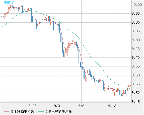Click the 9.50 price axis label
The height and width of the screenshot is (115, 144).
point(136,93)
